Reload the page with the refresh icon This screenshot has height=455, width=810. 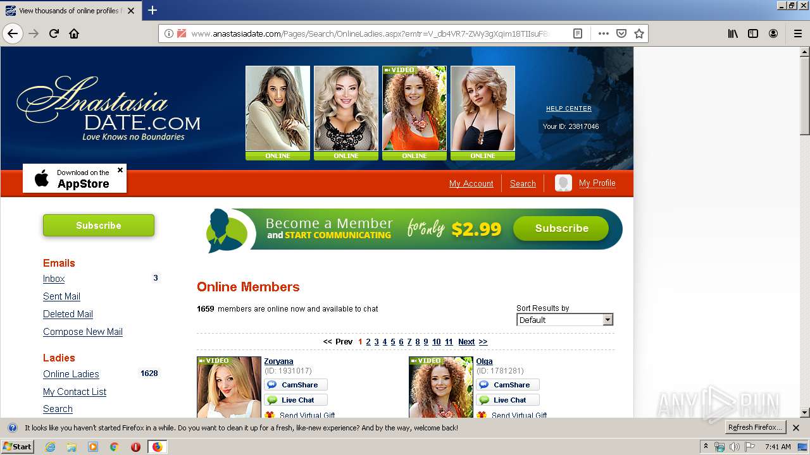(54, 33)
